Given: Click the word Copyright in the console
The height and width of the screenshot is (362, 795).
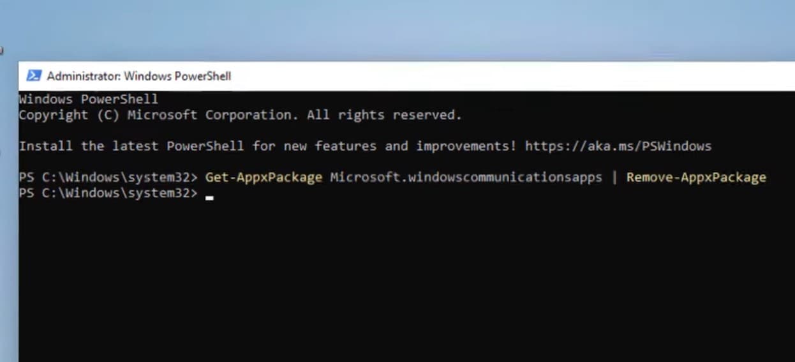Looking at the screenshot, I should coord(54,115).
